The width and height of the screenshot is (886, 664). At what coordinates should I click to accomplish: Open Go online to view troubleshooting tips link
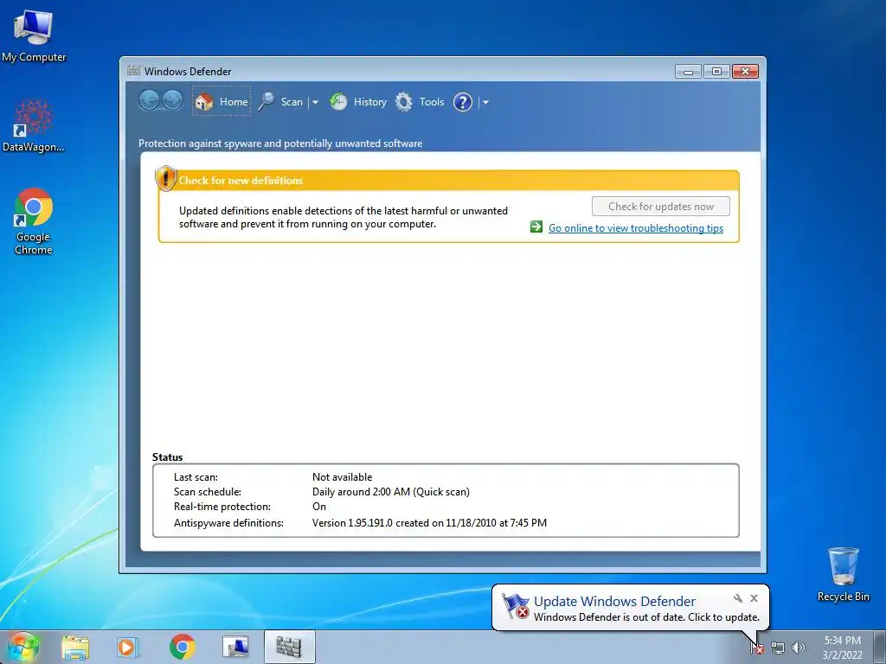click(636, 228)
